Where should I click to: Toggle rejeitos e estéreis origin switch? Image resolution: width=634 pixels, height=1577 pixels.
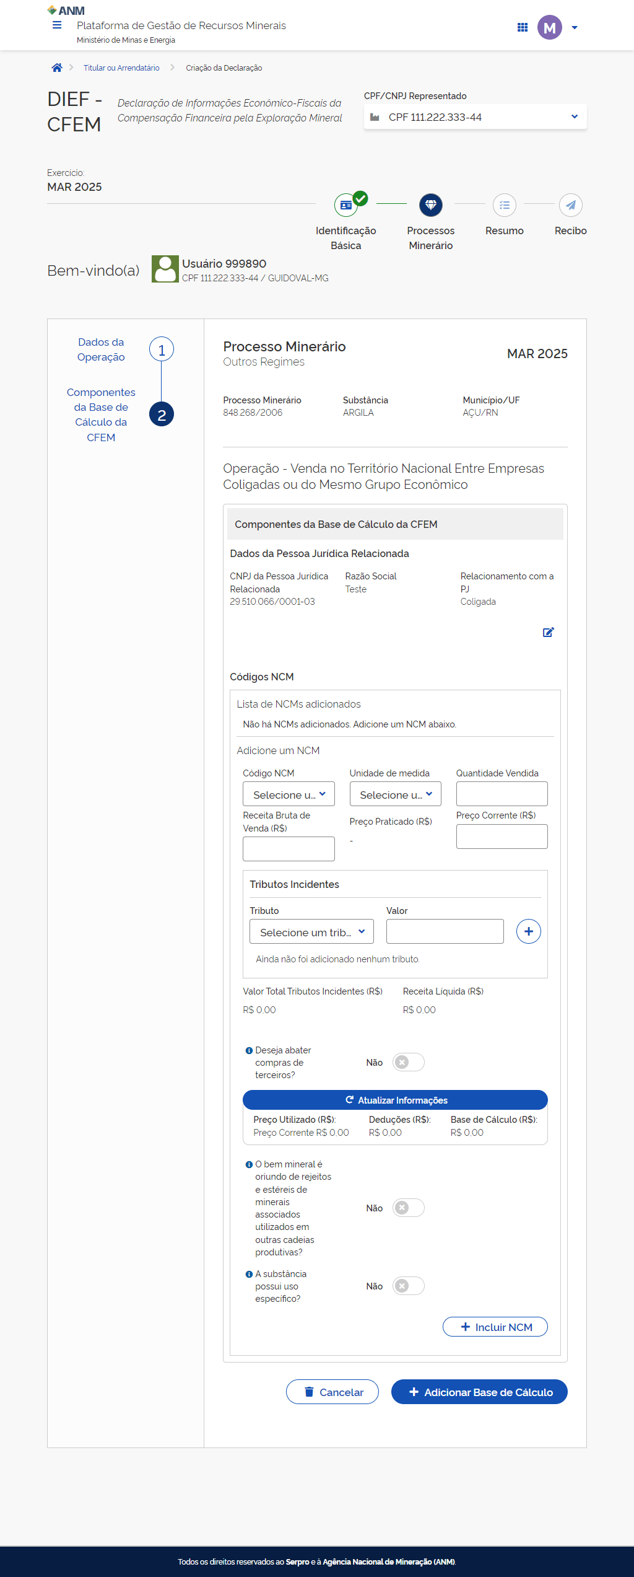(x=409, y=1208)
